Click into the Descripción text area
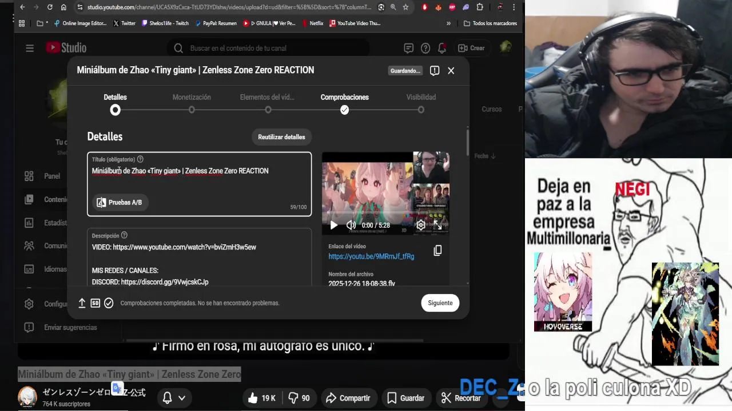 tap(199, 257)
